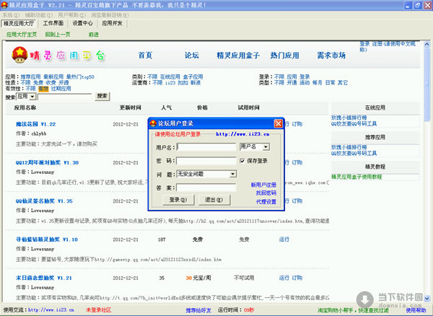
Task: Open the 论坛 navigation link
Action: point(192,56)
